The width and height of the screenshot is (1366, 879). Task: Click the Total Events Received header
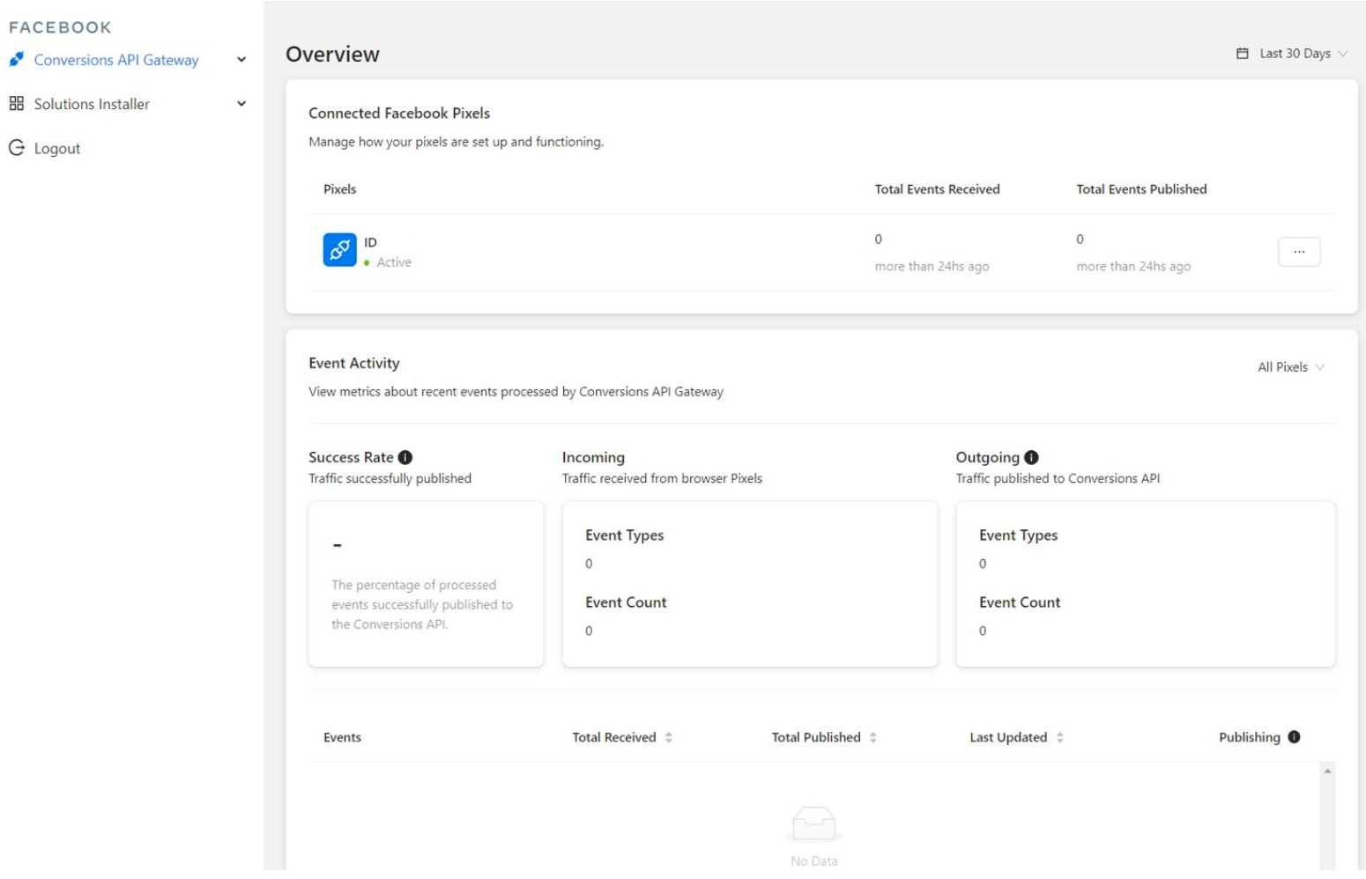(x=937, y=189)
